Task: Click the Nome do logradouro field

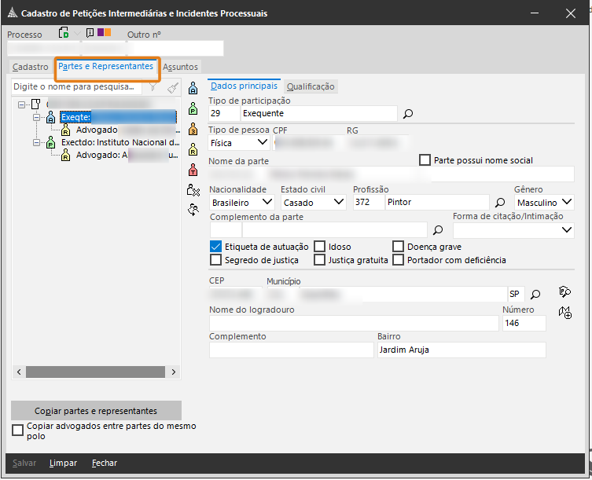Action: (x=354, y=324)
